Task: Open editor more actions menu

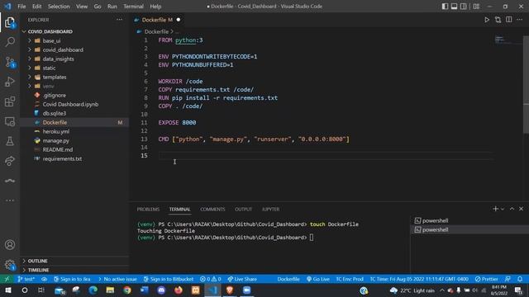Action: [x=520, y=20]
